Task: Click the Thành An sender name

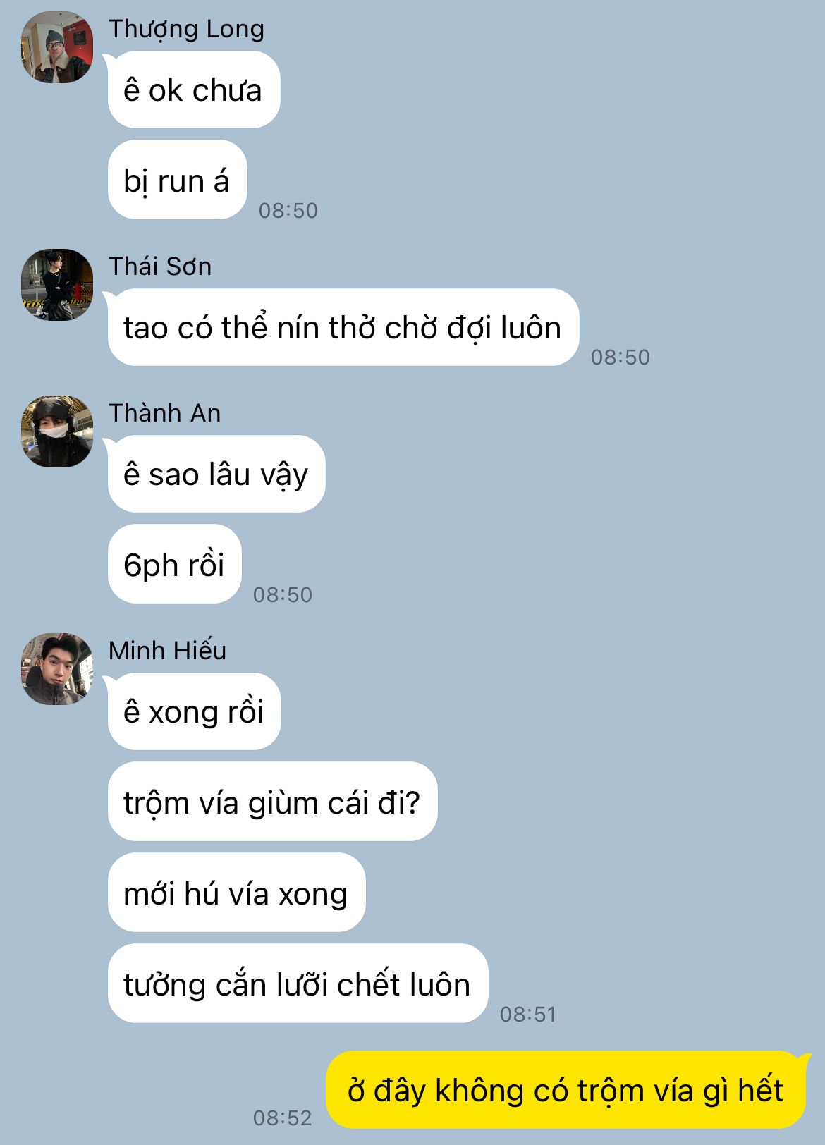Action: click(164, 413)
